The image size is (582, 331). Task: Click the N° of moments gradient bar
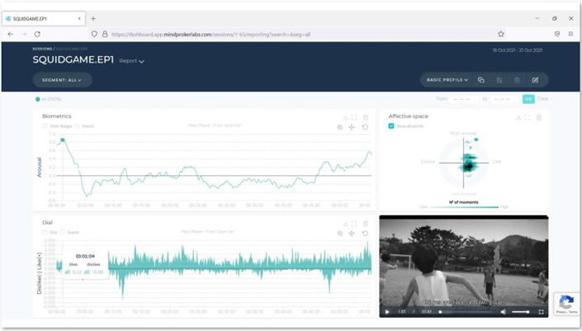[464, 207]
